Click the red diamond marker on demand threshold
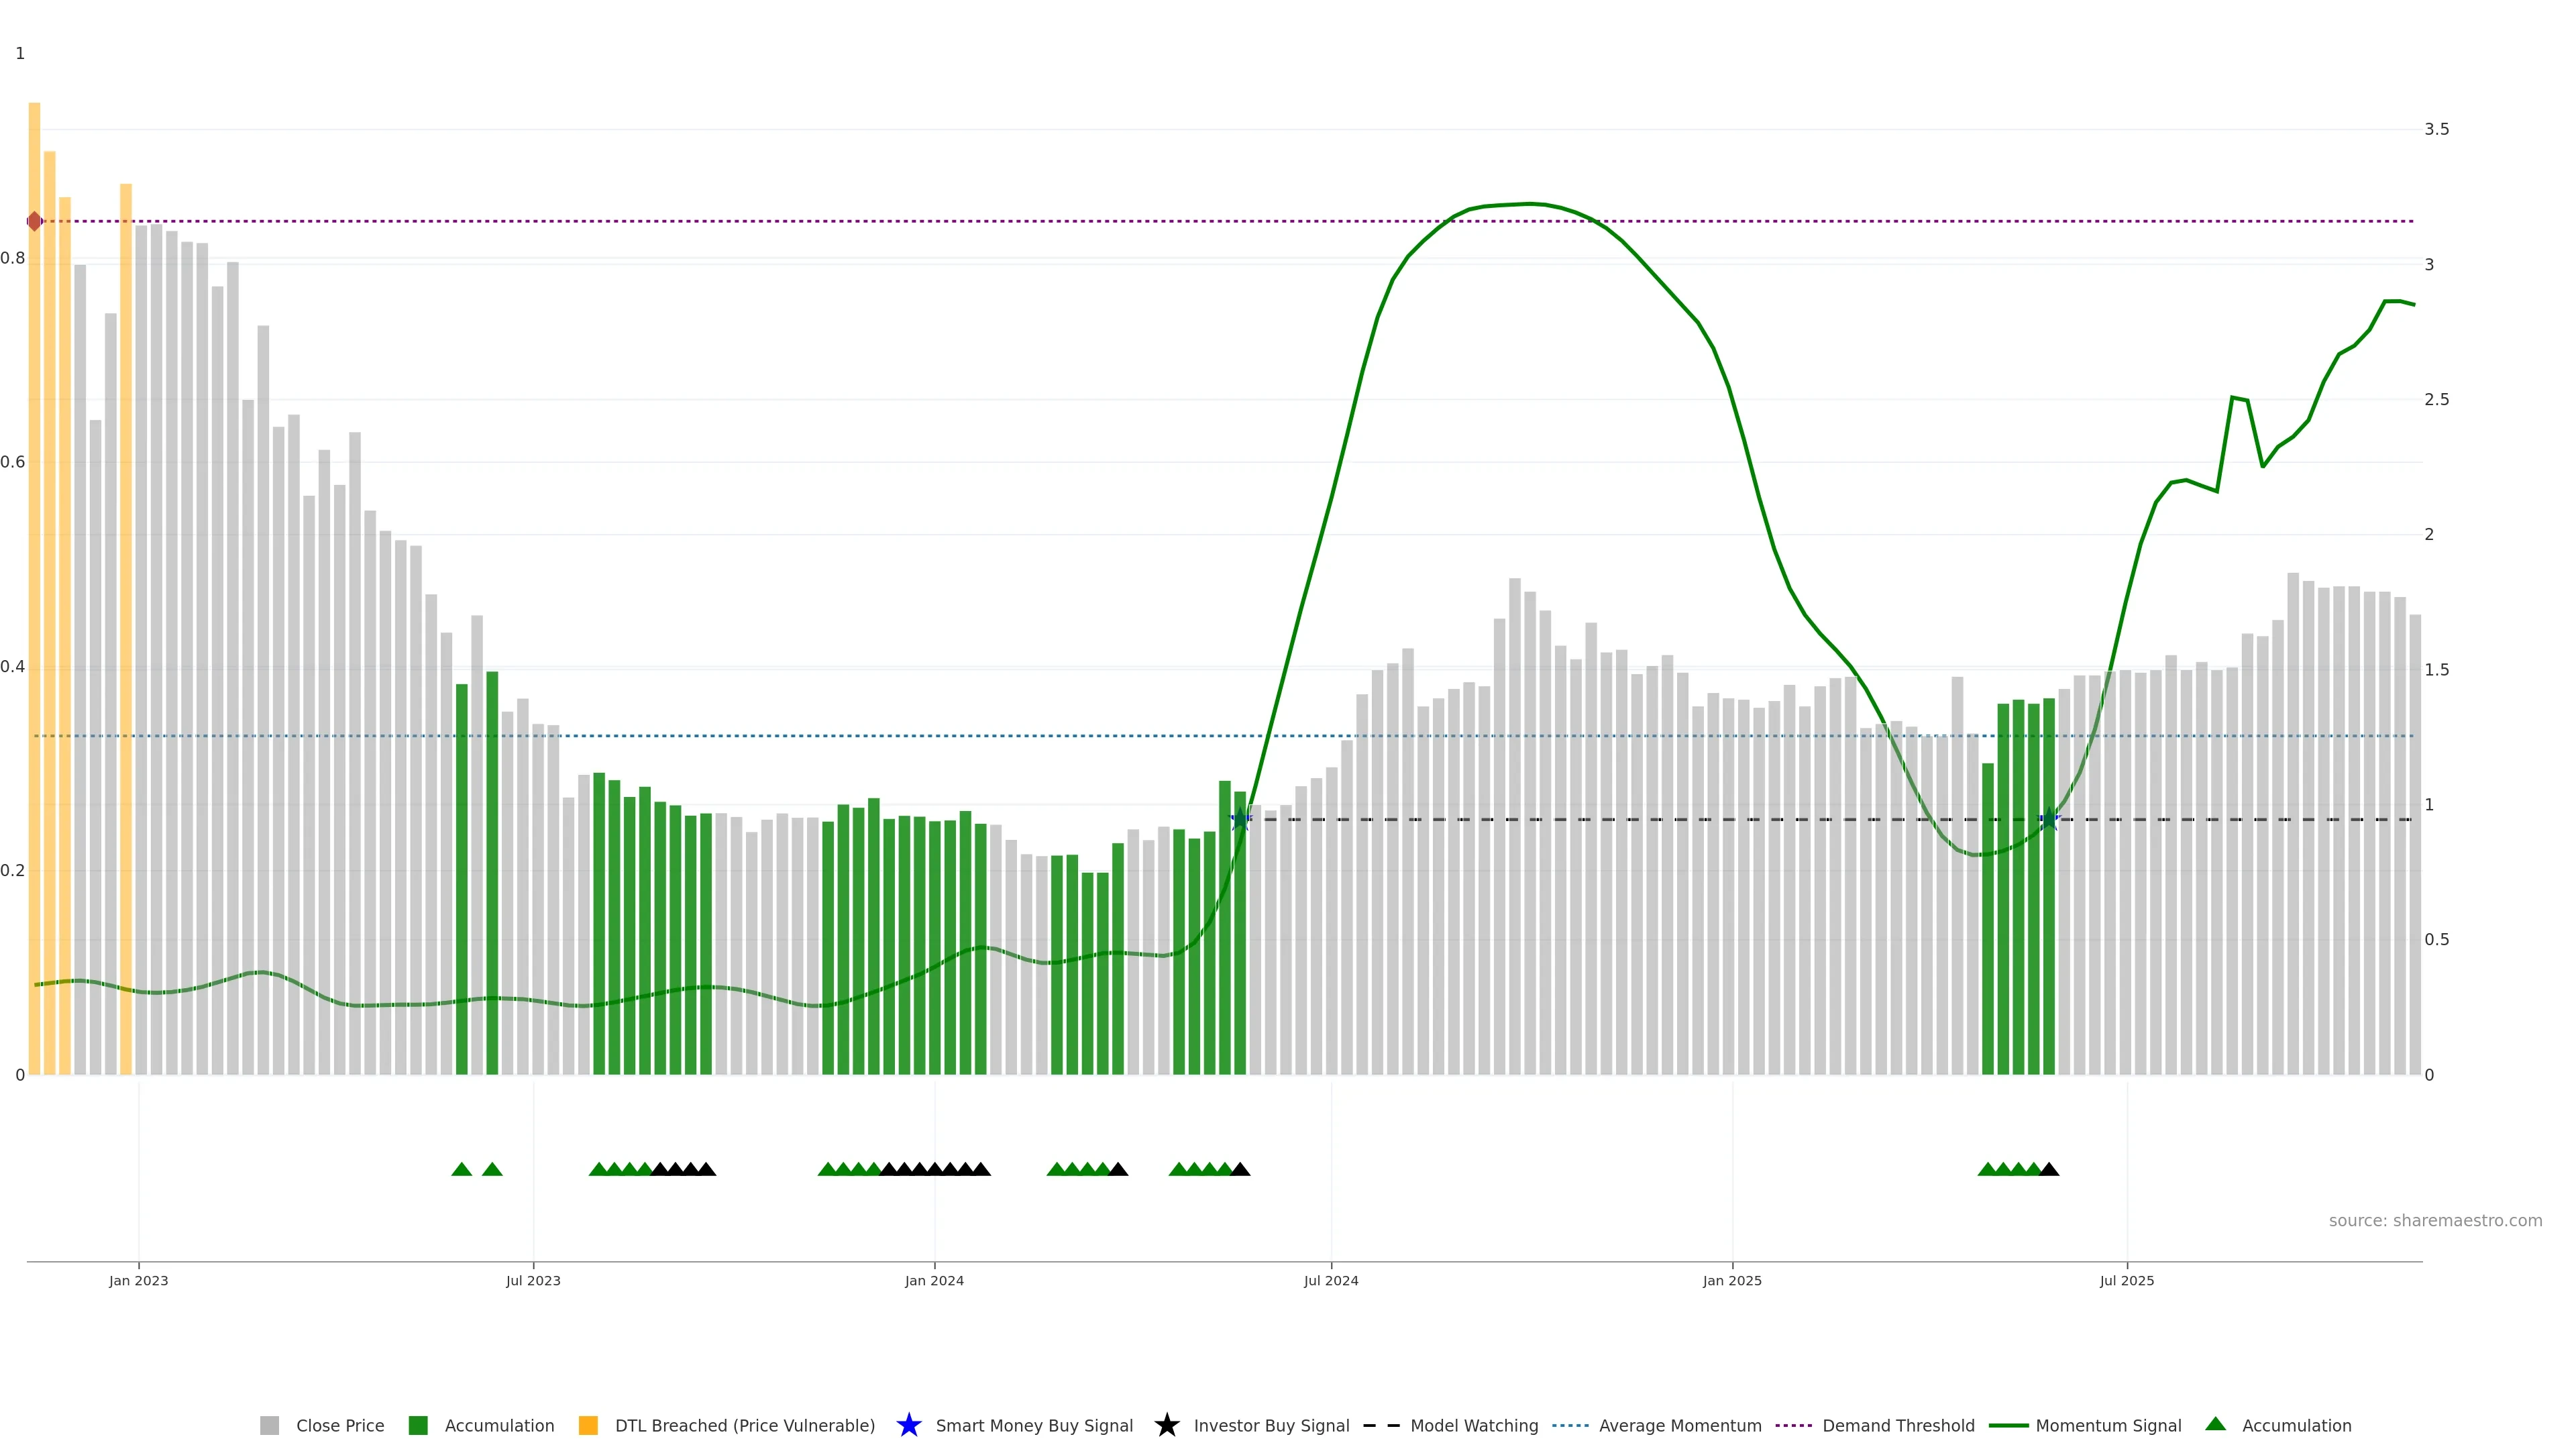 click(x=35, y=221)
